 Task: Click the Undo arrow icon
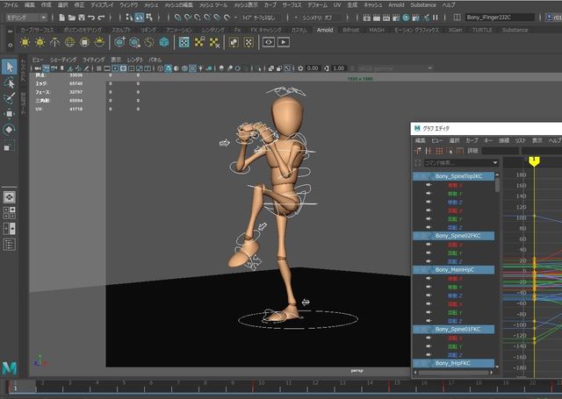(91, 18)
